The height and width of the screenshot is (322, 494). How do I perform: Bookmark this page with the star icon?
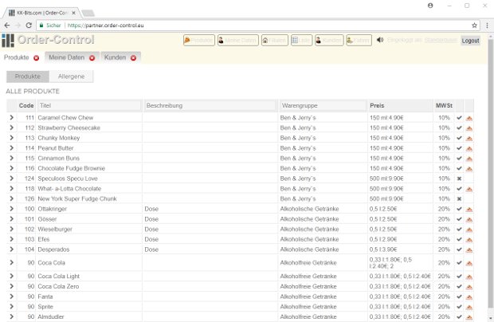[474, 26]
